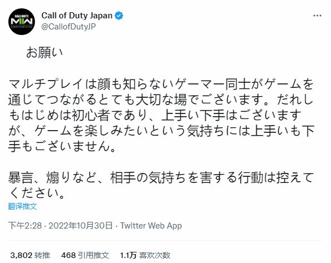
Task: Click the 翻译推文 translate link
Action: pos(23,206)
